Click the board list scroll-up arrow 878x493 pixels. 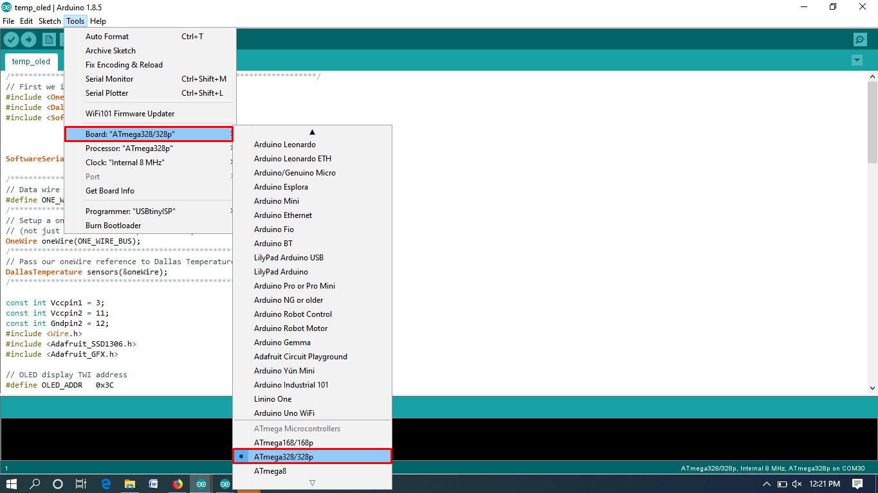point(312,132)
